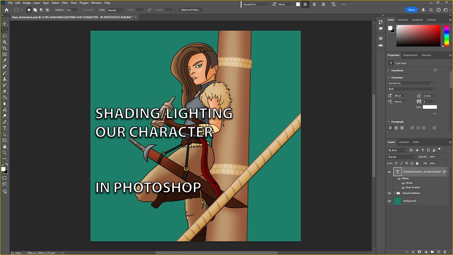
Task: Toggle Stroke effect visibility
Action: click(403, 183)
